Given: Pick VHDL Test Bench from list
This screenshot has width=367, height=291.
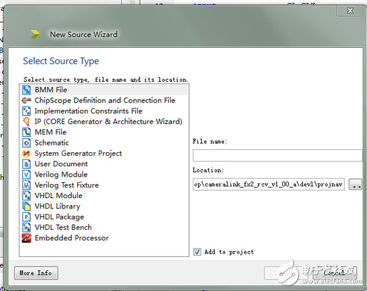Looking at the screenshot, I should coord(63,227).
